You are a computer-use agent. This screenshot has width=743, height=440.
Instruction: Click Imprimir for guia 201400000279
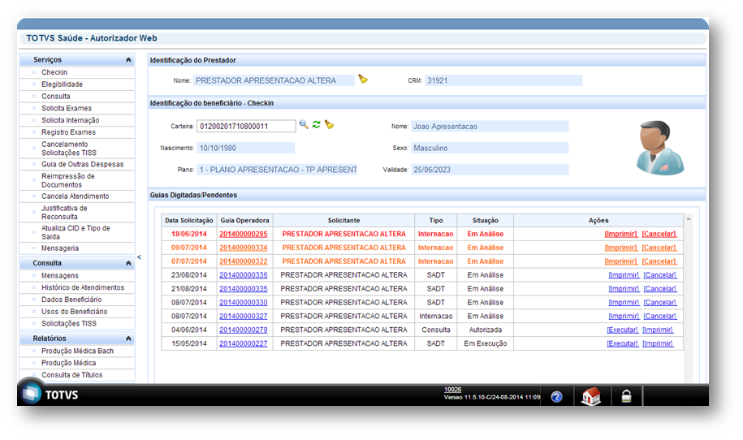[658, 330]
